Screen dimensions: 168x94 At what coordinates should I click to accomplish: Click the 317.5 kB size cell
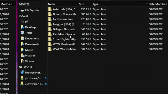86,49
